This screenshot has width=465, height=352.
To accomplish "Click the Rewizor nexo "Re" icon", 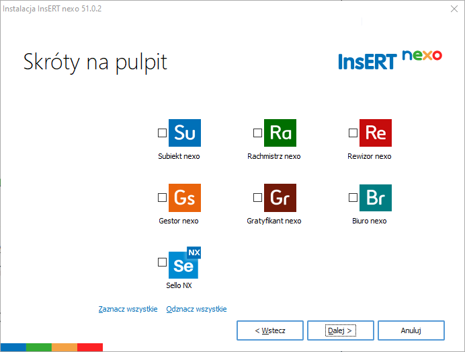I will pyautogui.click(x=376, y=133).
